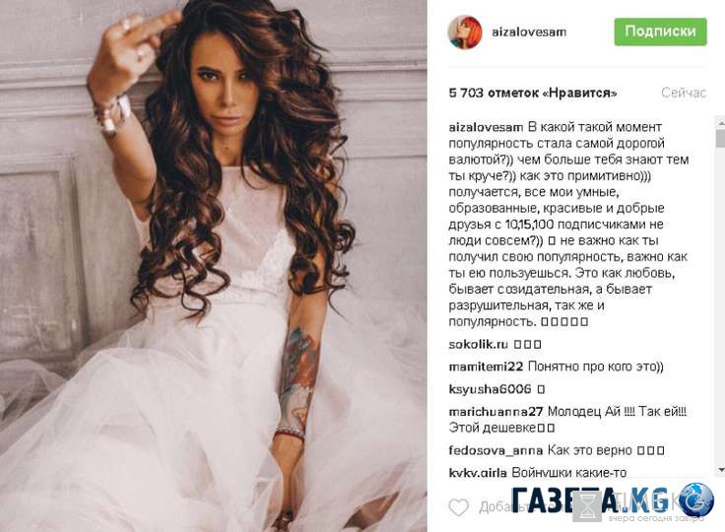Click the main post photo
This screenshot has height=532, width=725.
213,266
